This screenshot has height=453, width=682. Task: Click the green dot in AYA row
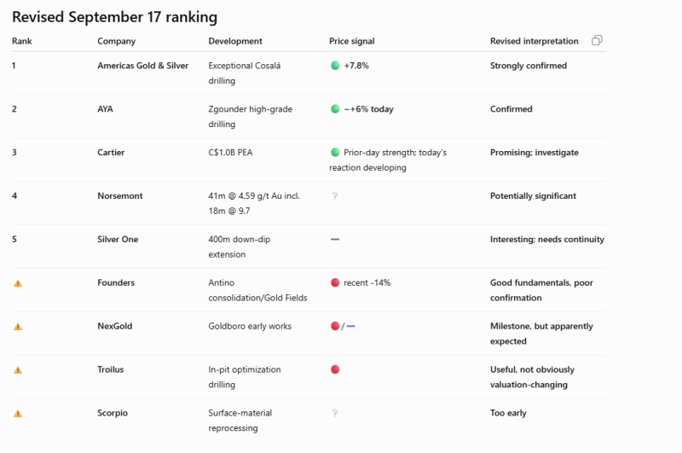click(x=335, y=109)
